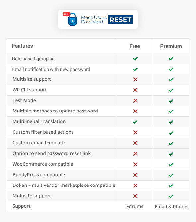Click Premium checkmark for Email notification row
This screenshot has height=222, width=196.
tap(171, 69)
